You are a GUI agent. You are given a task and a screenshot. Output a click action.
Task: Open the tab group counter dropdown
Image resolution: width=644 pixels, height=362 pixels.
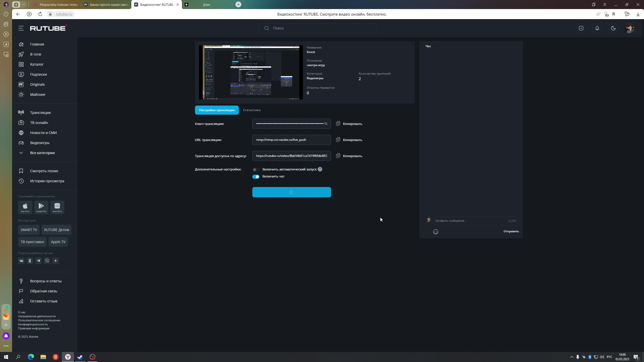click(23, 5)
